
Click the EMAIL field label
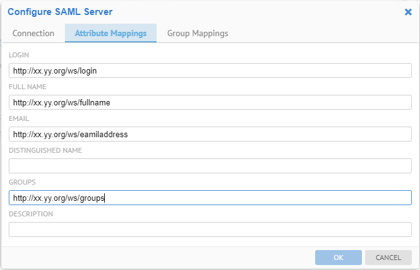[19, 118]
